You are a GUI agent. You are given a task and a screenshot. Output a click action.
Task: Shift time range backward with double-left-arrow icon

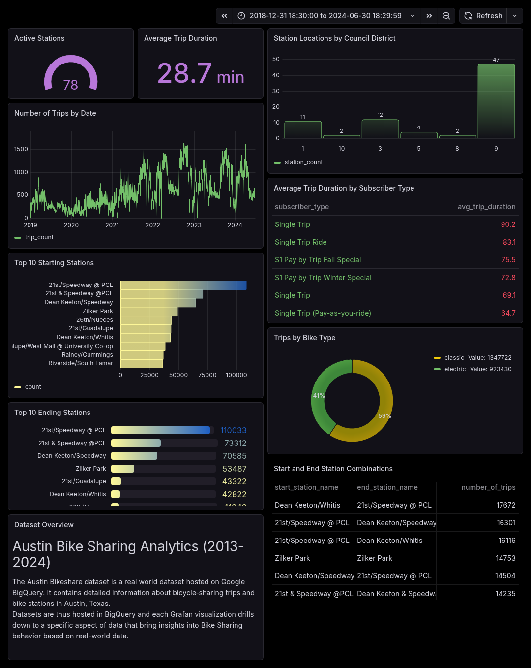[224, 15]
